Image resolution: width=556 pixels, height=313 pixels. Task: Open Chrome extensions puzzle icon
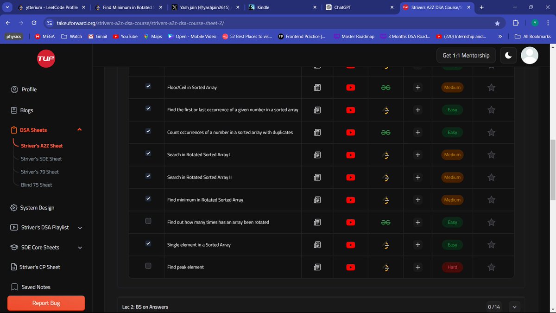pyautogui.click(x=516, y=23)
